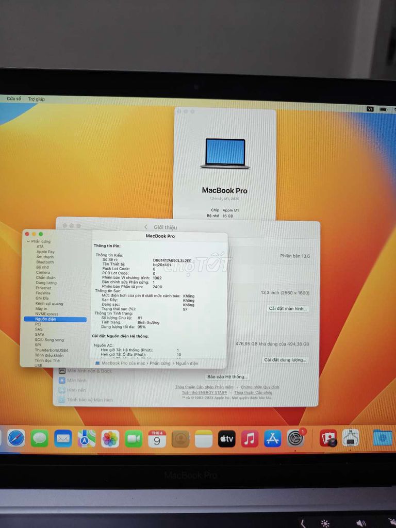Select Trình điều khiển in the sidebar
This screenshot has height=528, width=396.
click(49, 355)
